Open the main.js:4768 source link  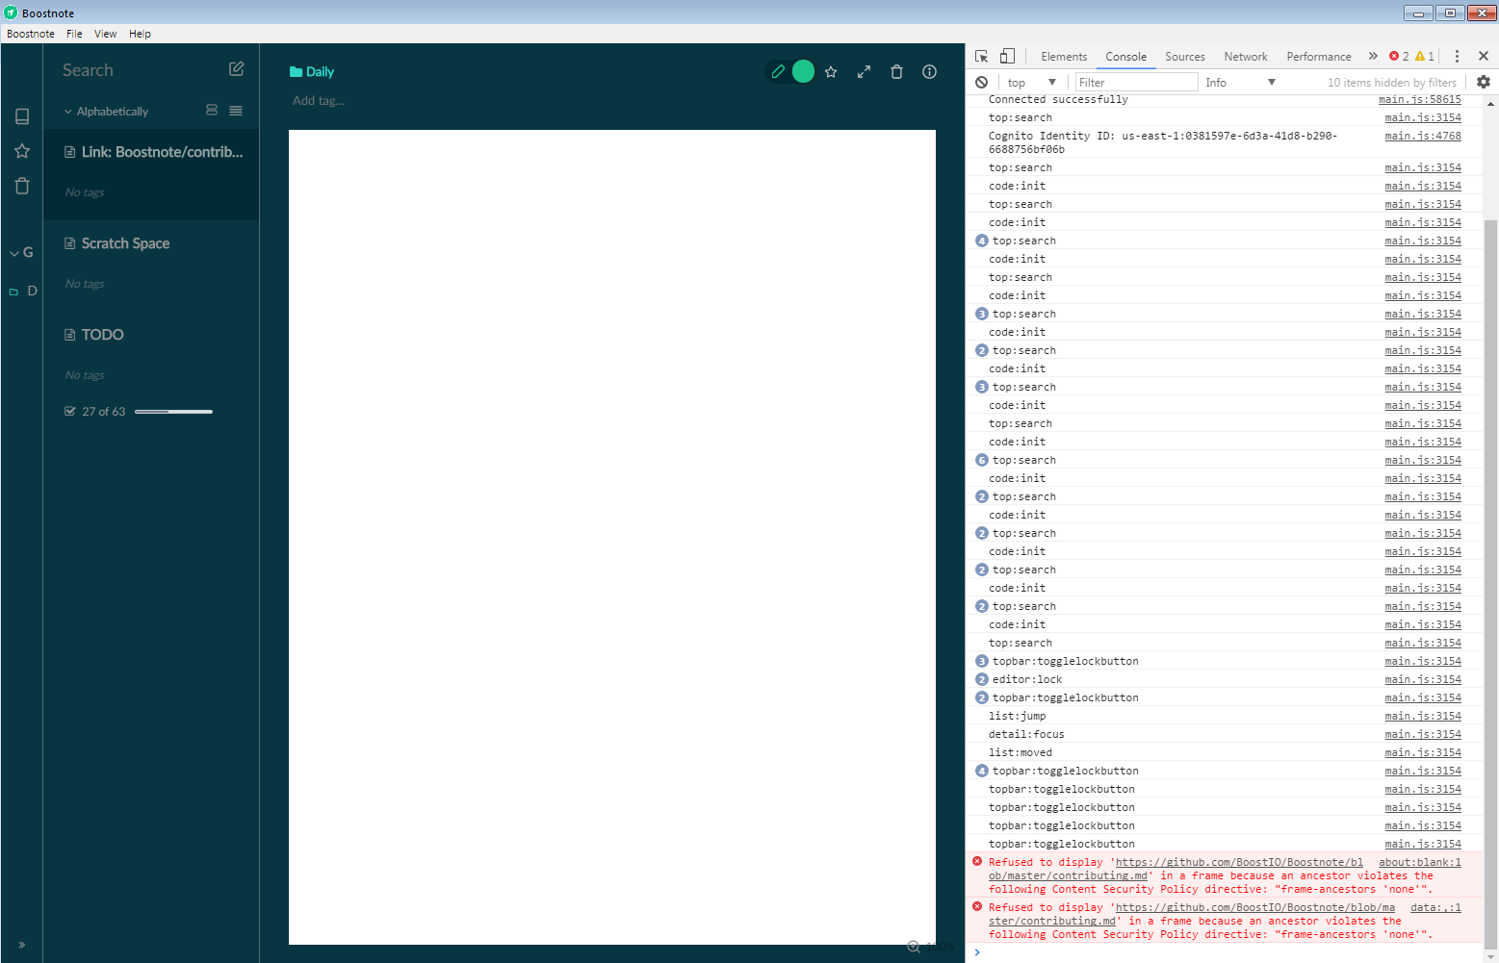click(1423, 136)
